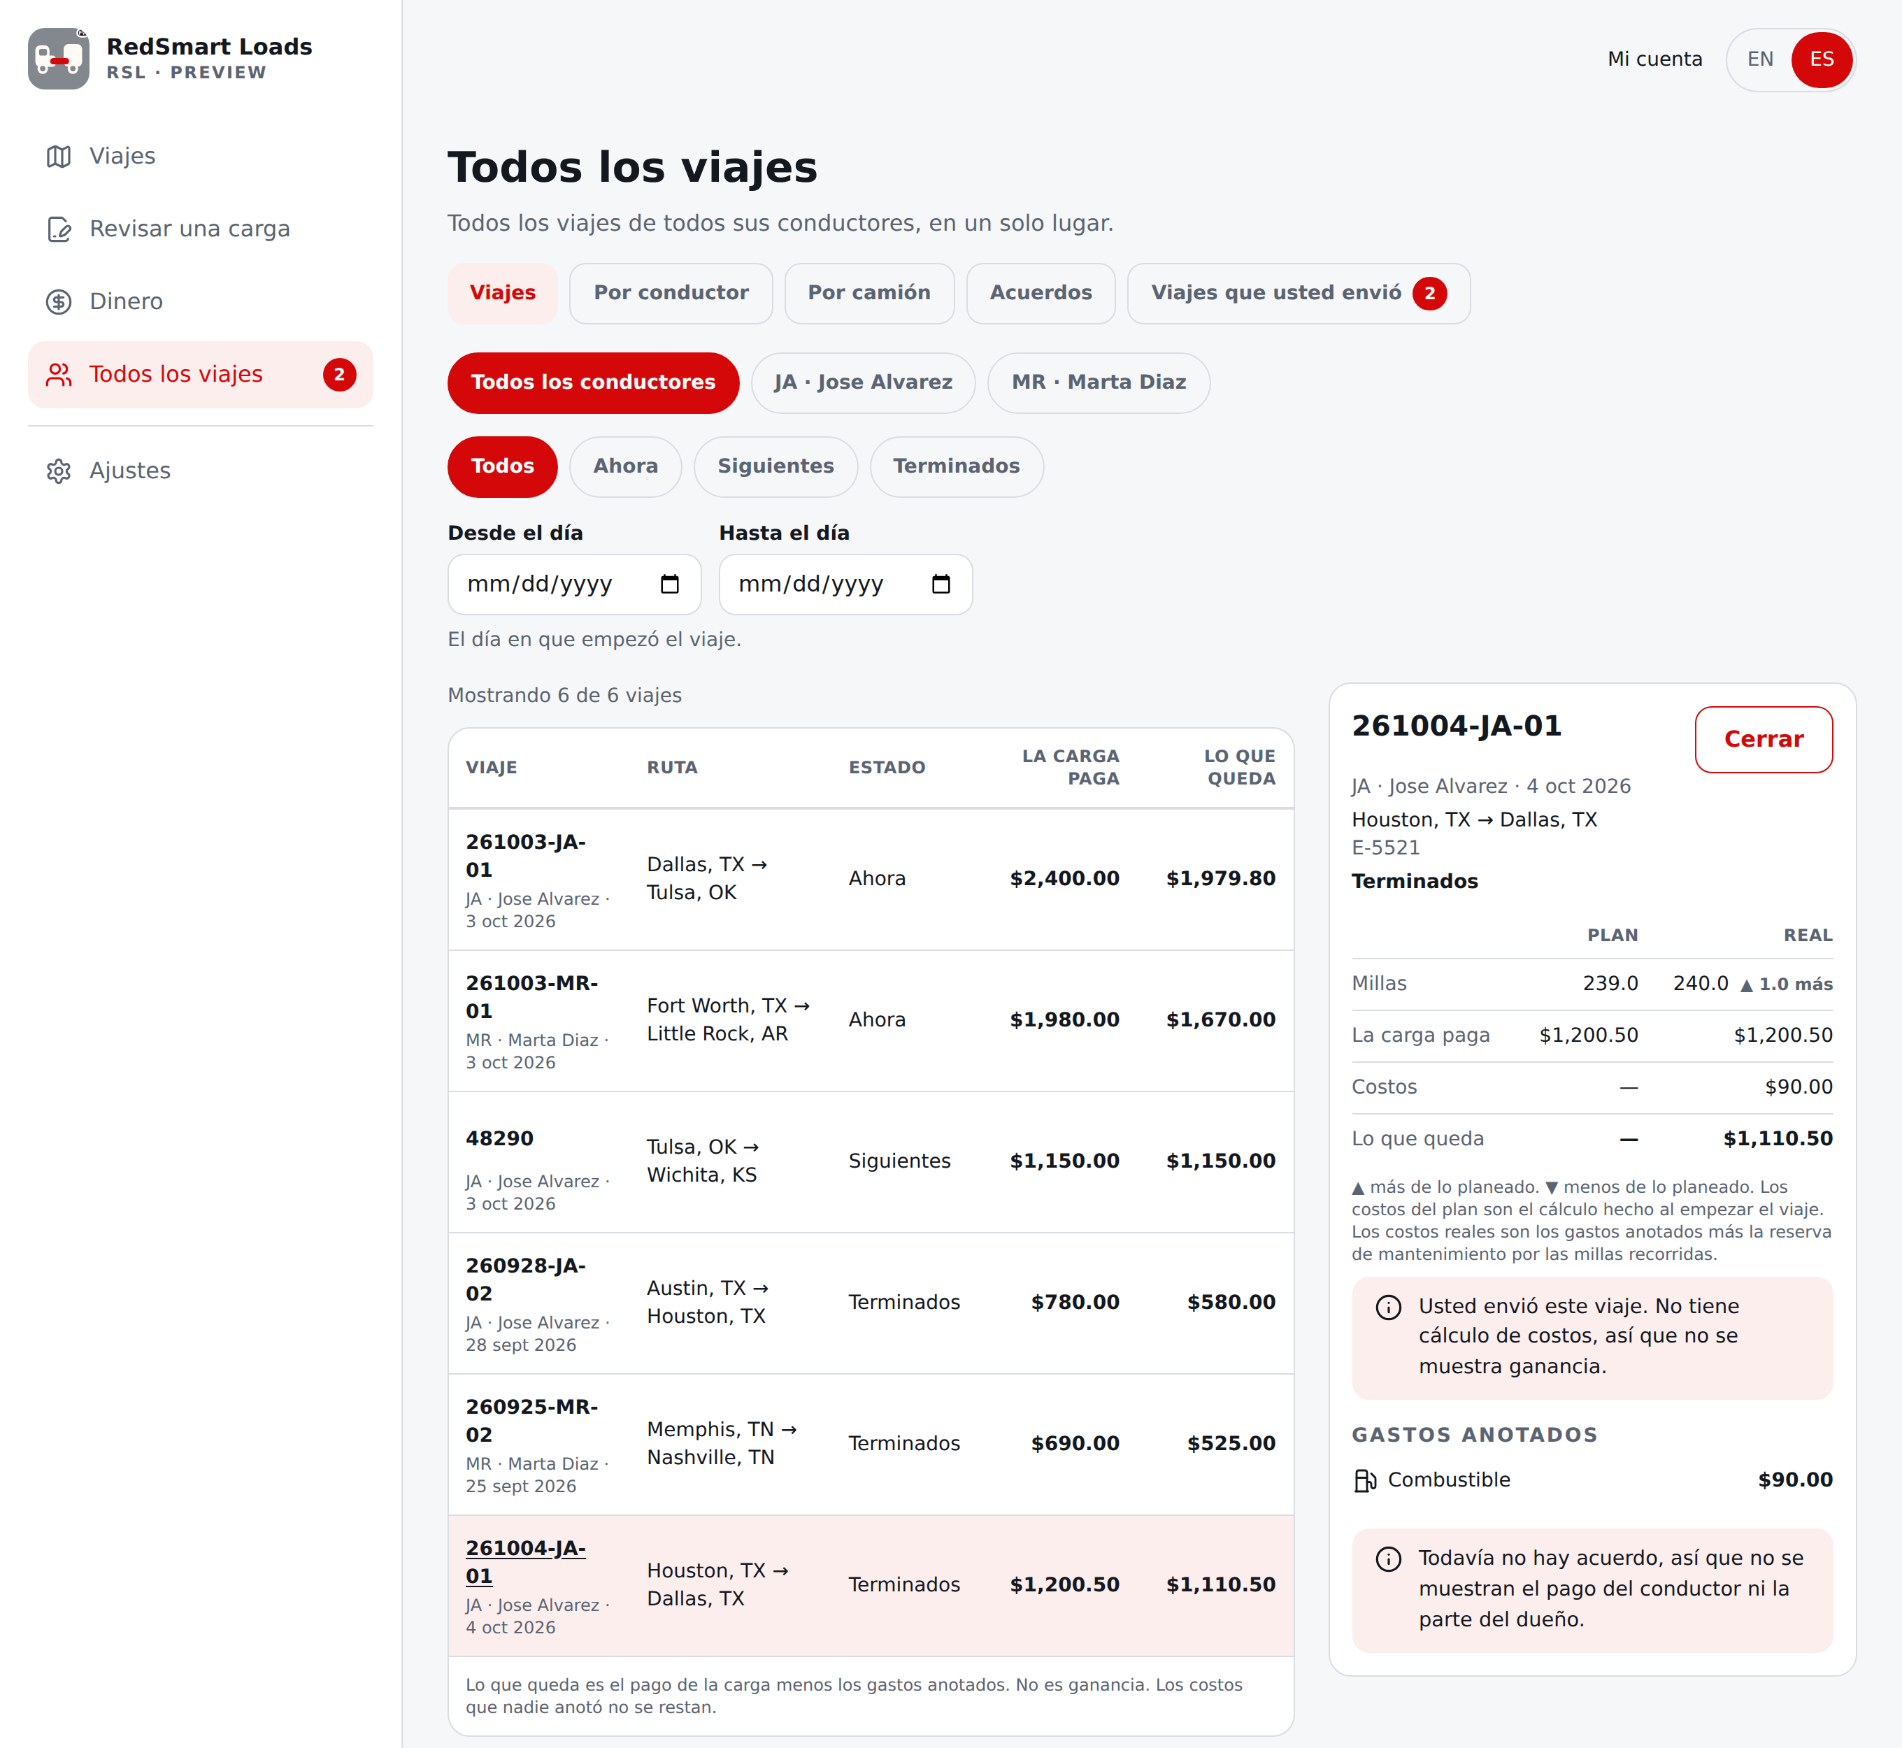The image size is (1902, 1748).
Task: Click the RedSmart Loads truck logo
Action: 59,59
